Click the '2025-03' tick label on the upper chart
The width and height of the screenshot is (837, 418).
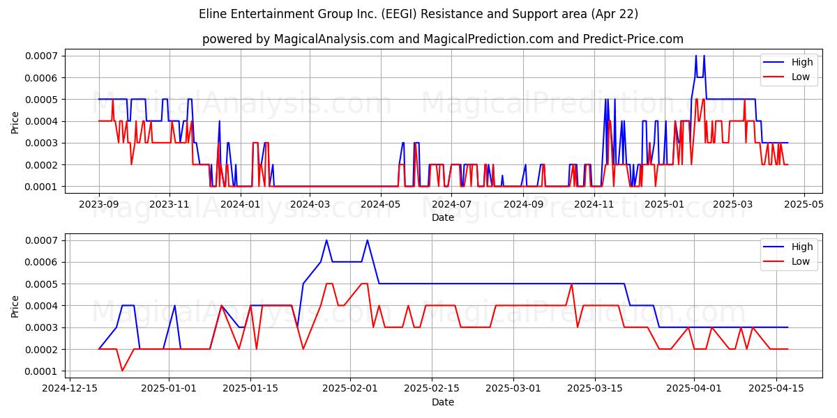pos(732,205)
